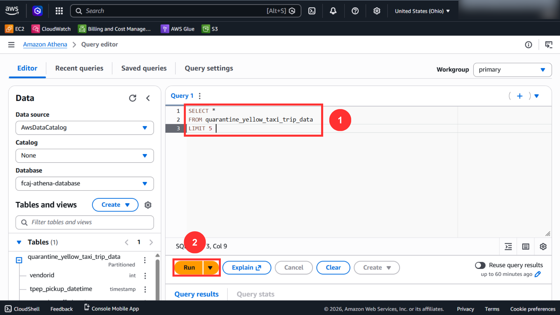Open the Create dropdown next to Clear
Viewport: 560px width, 315px height.
coord(377,268)
